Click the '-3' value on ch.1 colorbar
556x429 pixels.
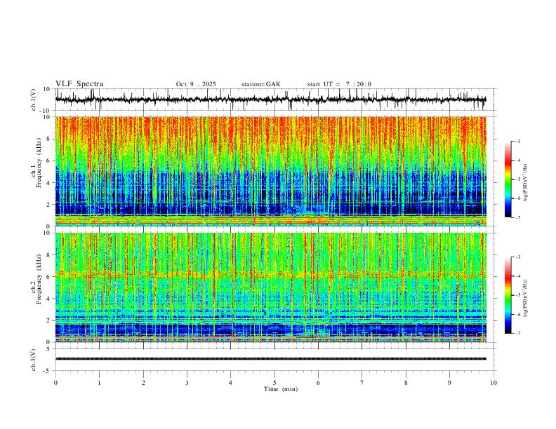(517, 141)
